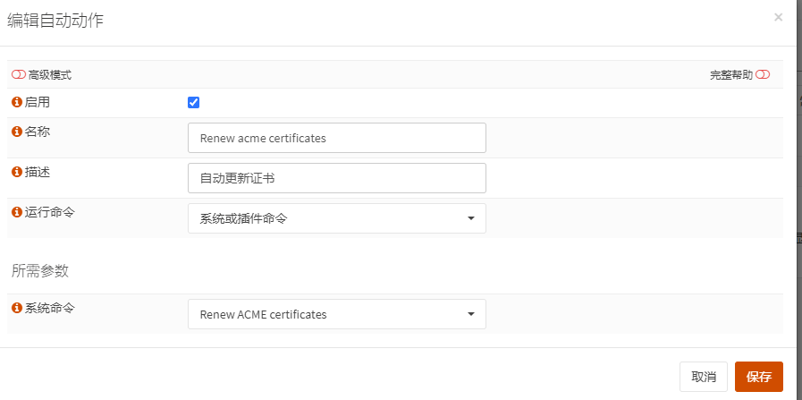Uncheck the 启用 checkbox
Image resolution: width=802 pixels, height=400 pixels.
point(193,102)
